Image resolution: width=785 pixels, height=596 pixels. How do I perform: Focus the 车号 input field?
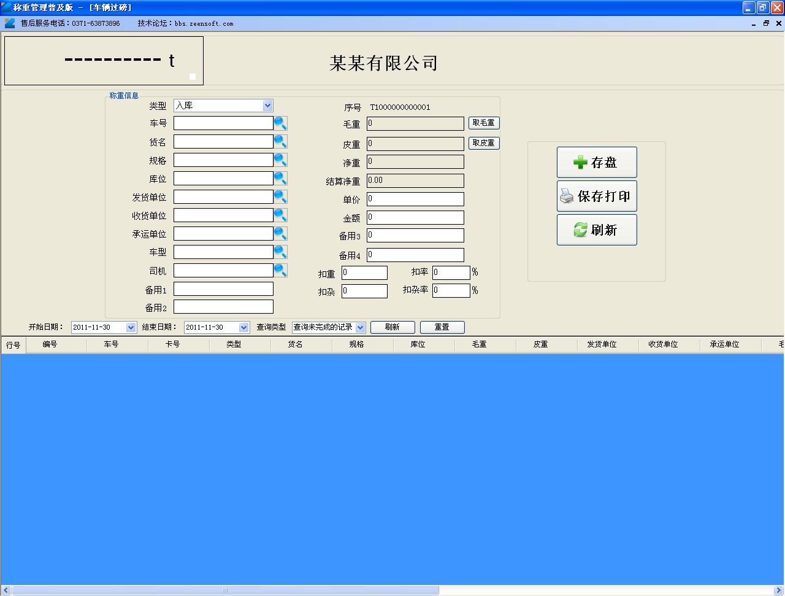pyautogui.click(x=223, y=123)
